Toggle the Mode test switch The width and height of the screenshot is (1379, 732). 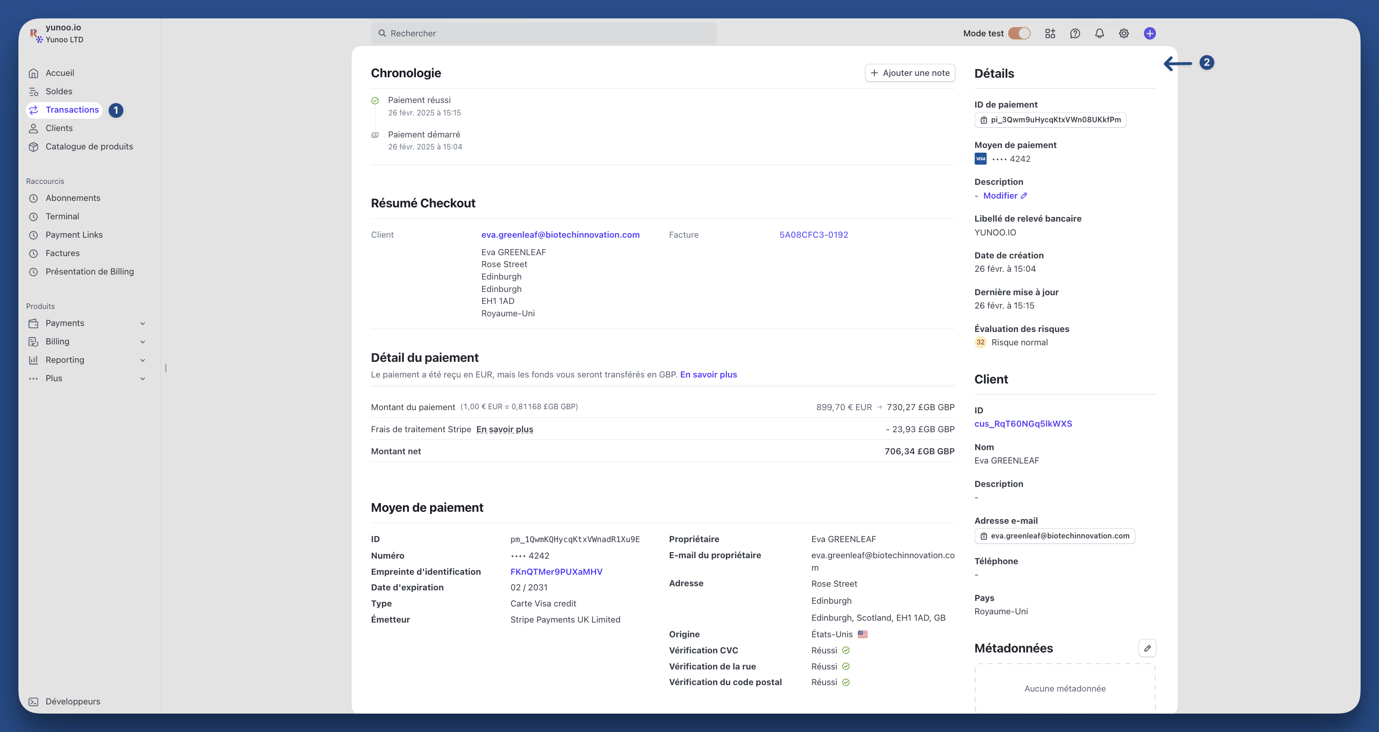point(1019,33)
